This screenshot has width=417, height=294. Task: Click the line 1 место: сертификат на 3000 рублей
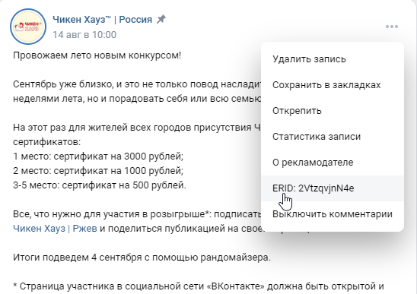click(x=98, y=156)
